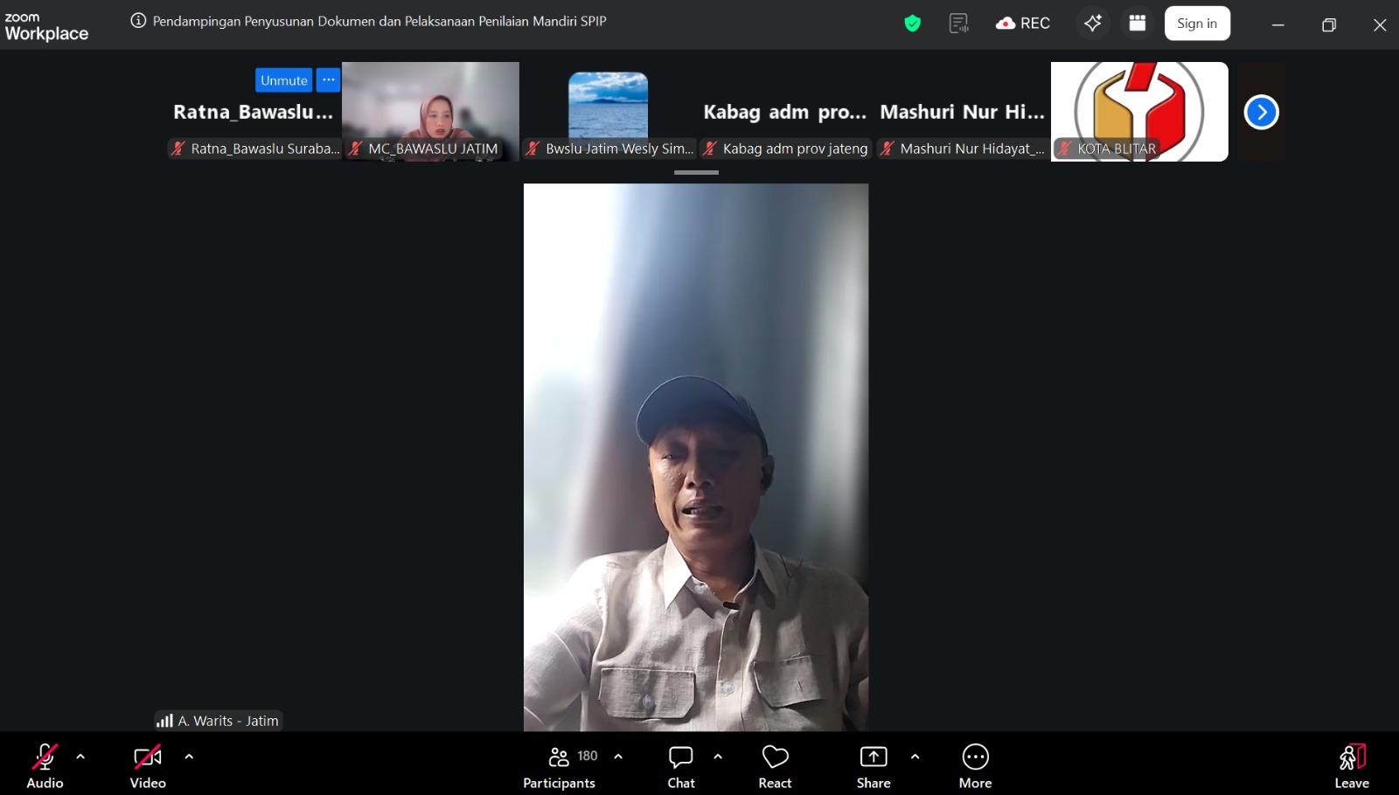Click the Sign in button
The image size is (1399, 795).
click(1197, 24)
